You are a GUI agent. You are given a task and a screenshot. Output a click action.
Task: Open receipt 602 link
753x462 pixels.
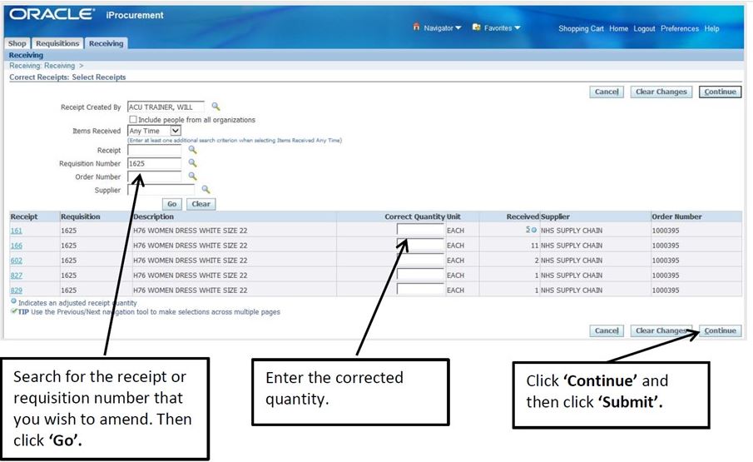17,261
